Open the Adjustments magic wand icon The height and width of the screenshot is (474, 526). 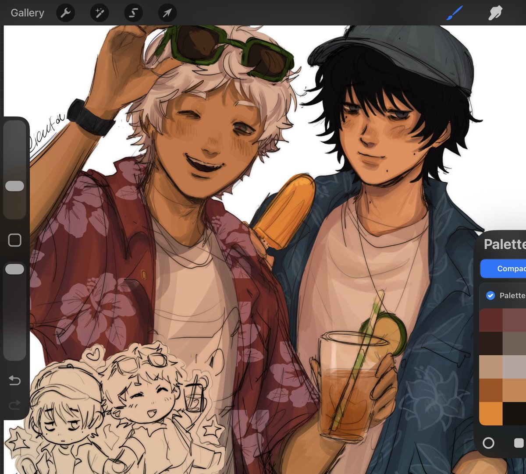click(x=99, y=13)
